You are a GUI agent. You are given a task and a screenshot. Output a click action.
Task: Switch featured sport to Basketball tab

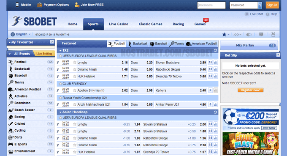click(x=138, y=44)
